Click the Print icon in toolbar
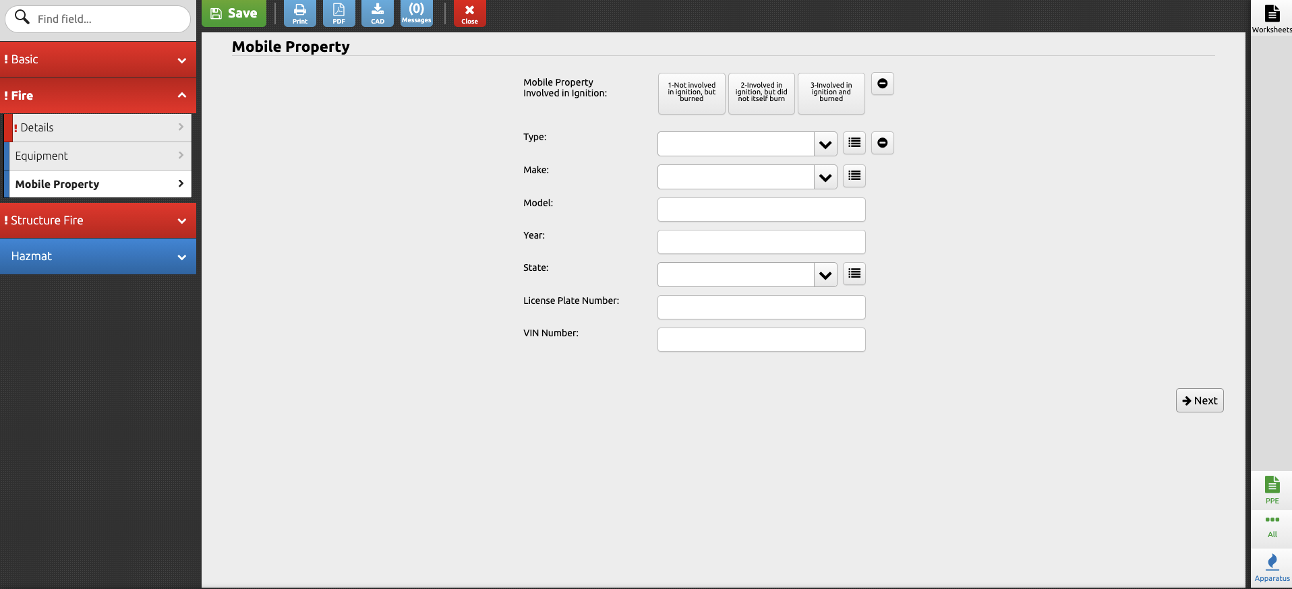Image resolution: width=1292 pixels, height=589 pixels. click(x=299, y=13)
